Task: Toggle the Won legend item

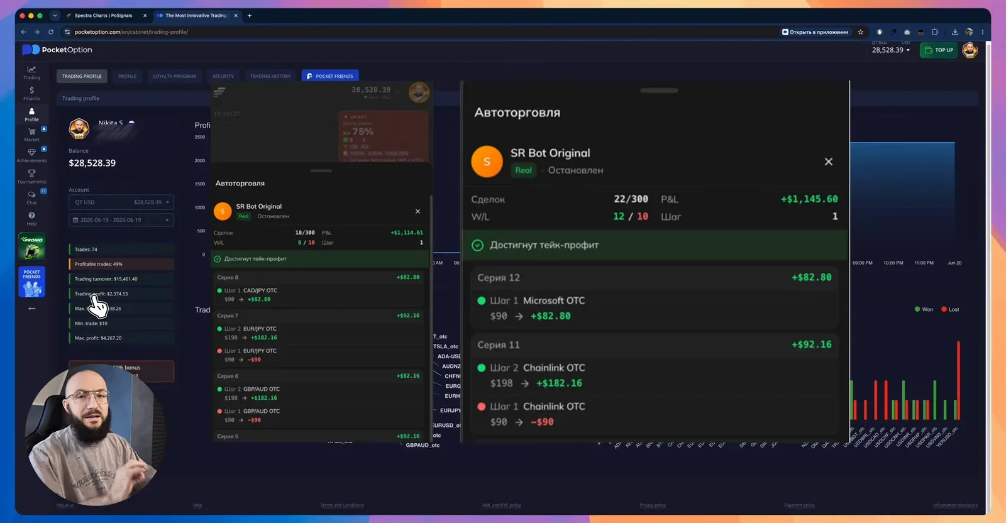Action: (x=924, y=309)
